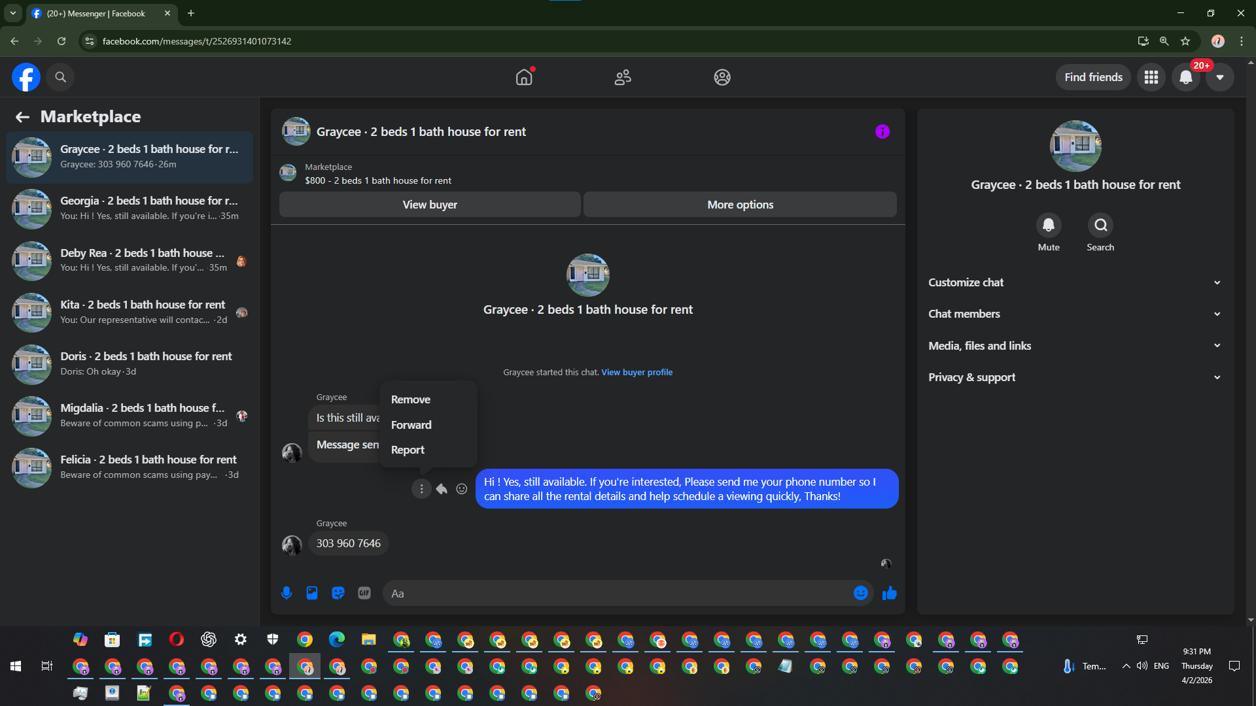Image resolution: width=1256 pixels, height=706 pixels.
Task: Open the Chrome three-dot menu
Action: [1242, 41]
